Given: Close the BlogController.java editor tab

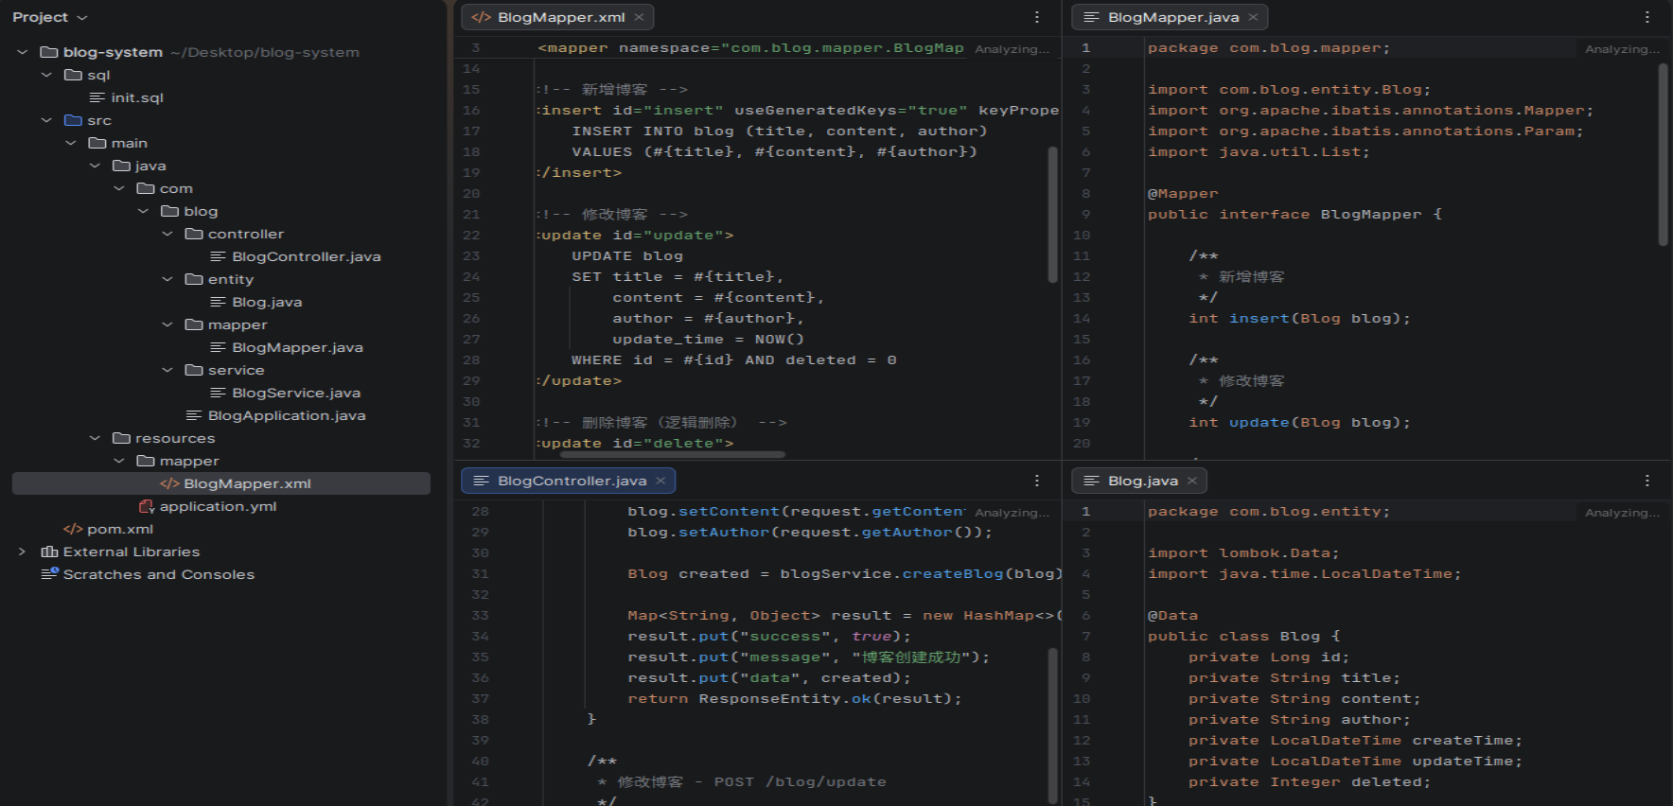Looking at the screenshot, I should [660, 481].
